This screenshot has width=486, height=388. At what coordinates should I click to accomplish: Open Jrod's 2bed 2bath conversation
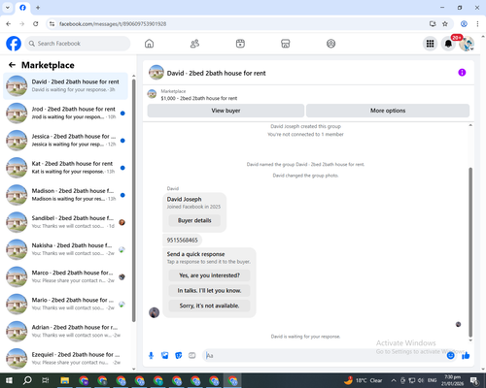(65, 113)
